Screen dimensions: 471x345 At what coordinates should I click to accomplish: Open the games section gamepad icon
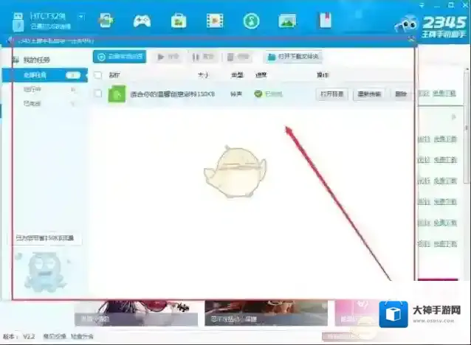pos(142,20)
